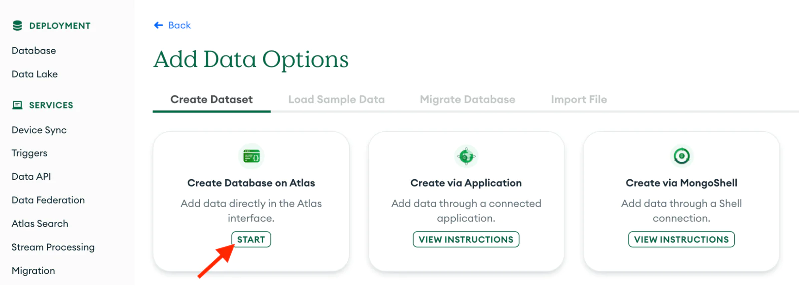This screenshot has width=799, height=286.
Task: Select Data API in the sidebar
Action: (x=31, y=177)
